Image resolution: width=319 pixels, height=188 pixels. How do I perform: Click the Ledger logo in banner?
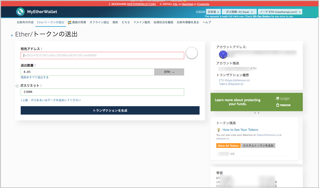tap(283, 99)
